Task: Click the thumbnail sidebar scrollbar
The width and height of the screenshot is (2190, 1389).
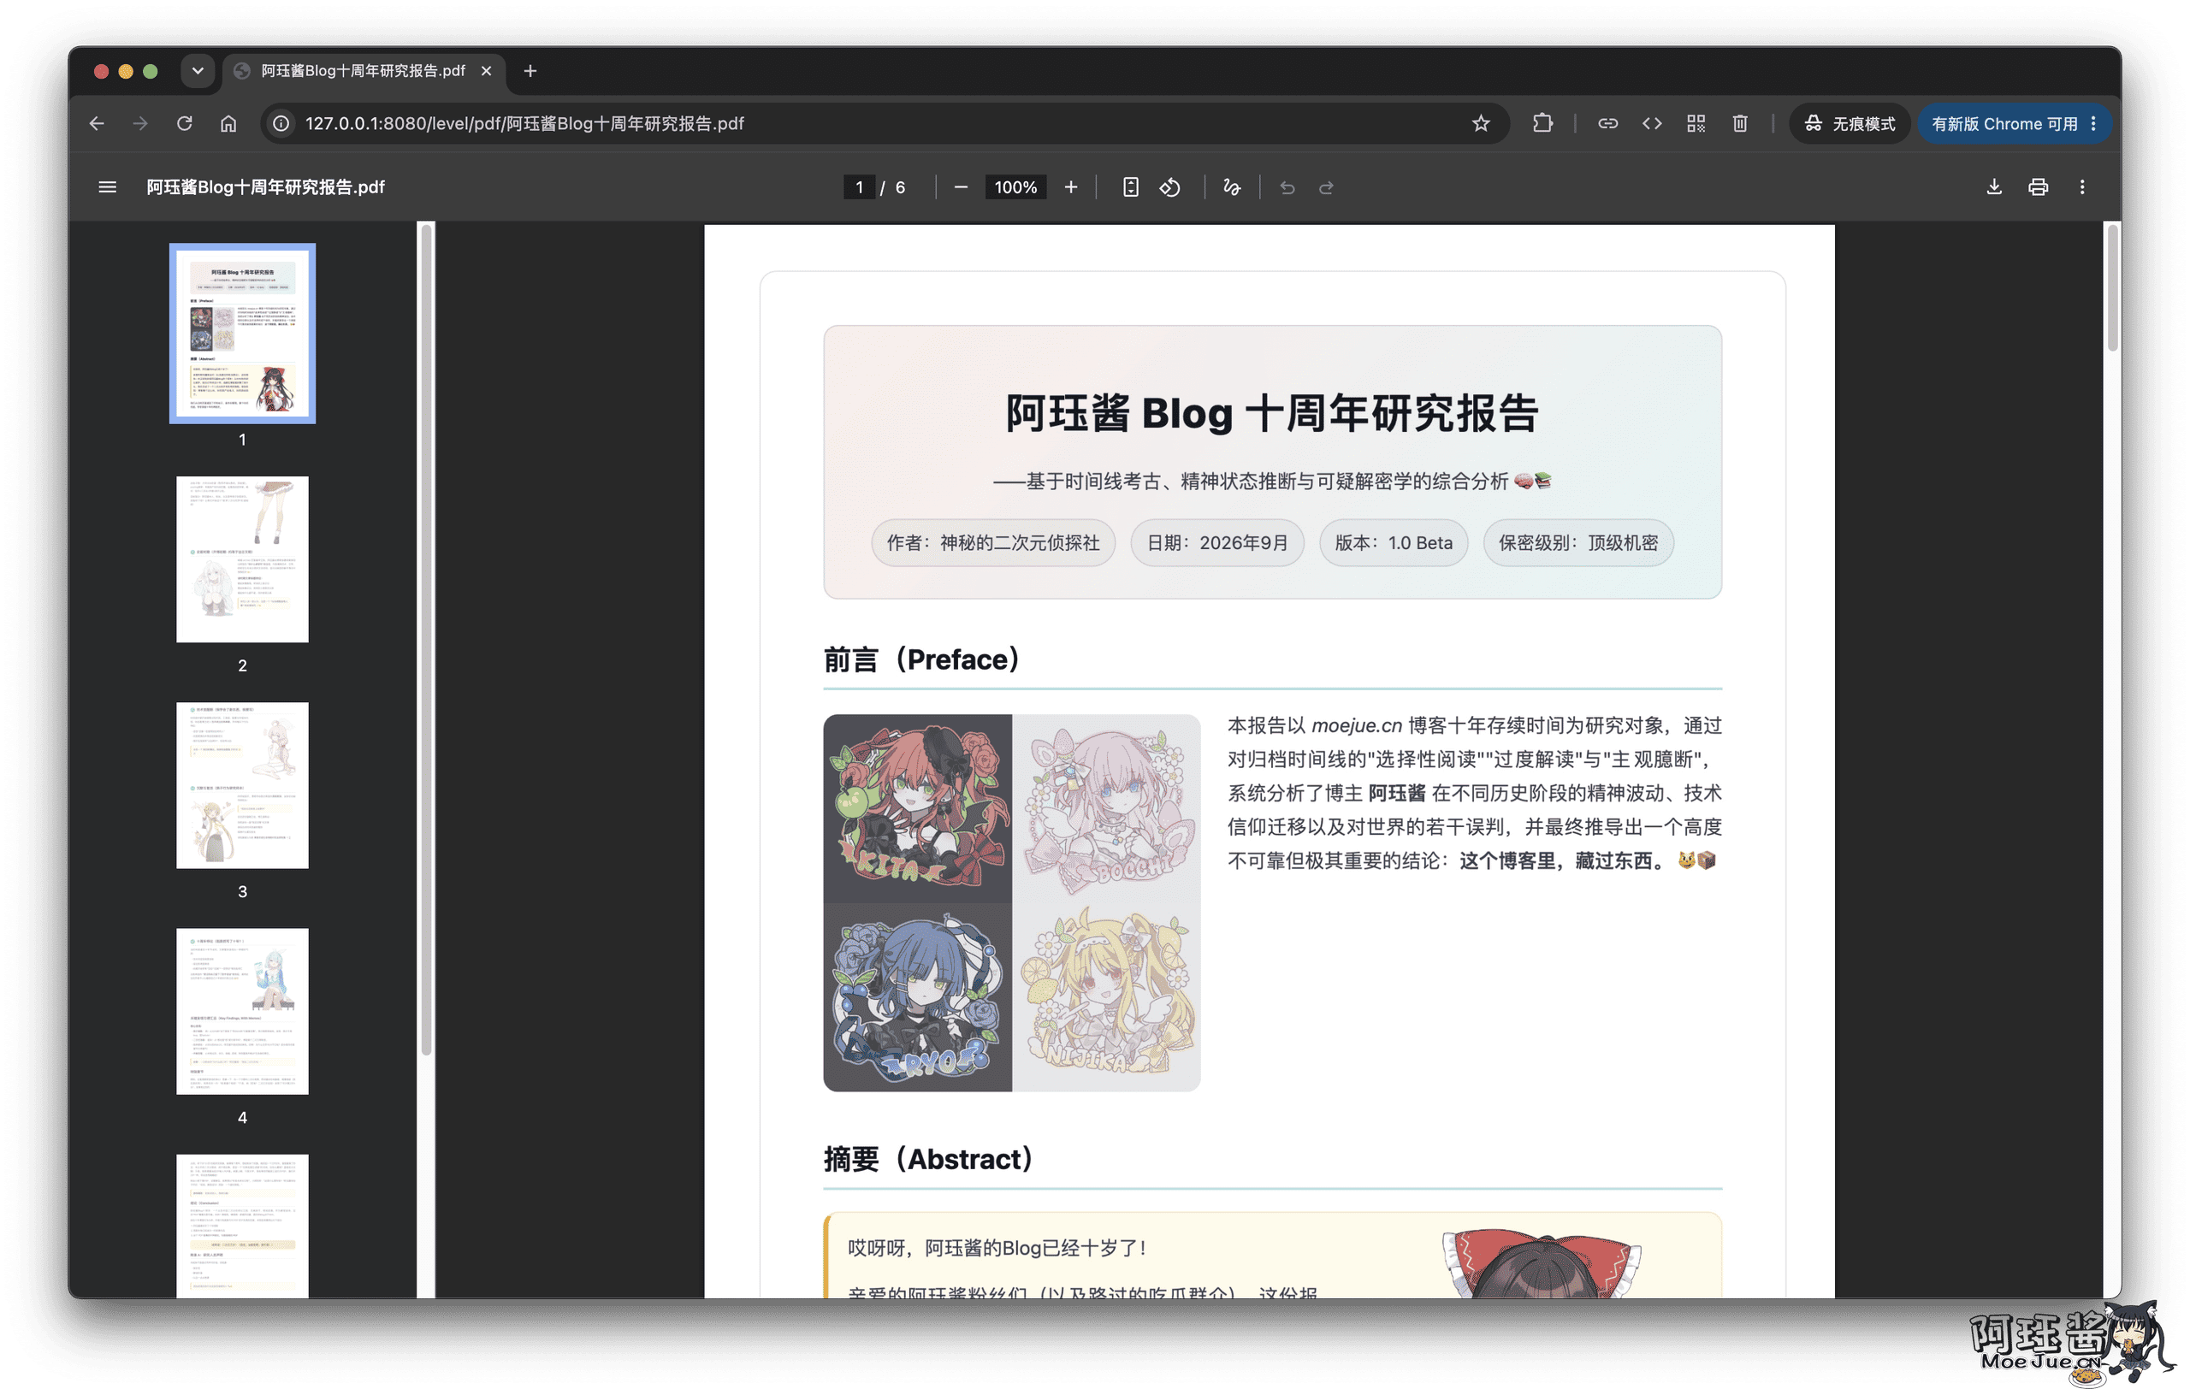Action: 427,639
